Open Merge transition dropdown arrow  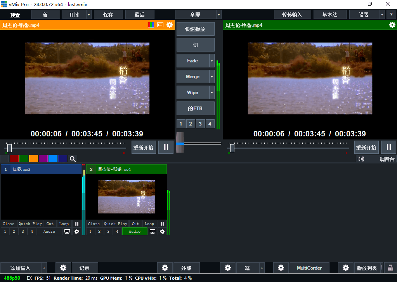click(212, 77)
